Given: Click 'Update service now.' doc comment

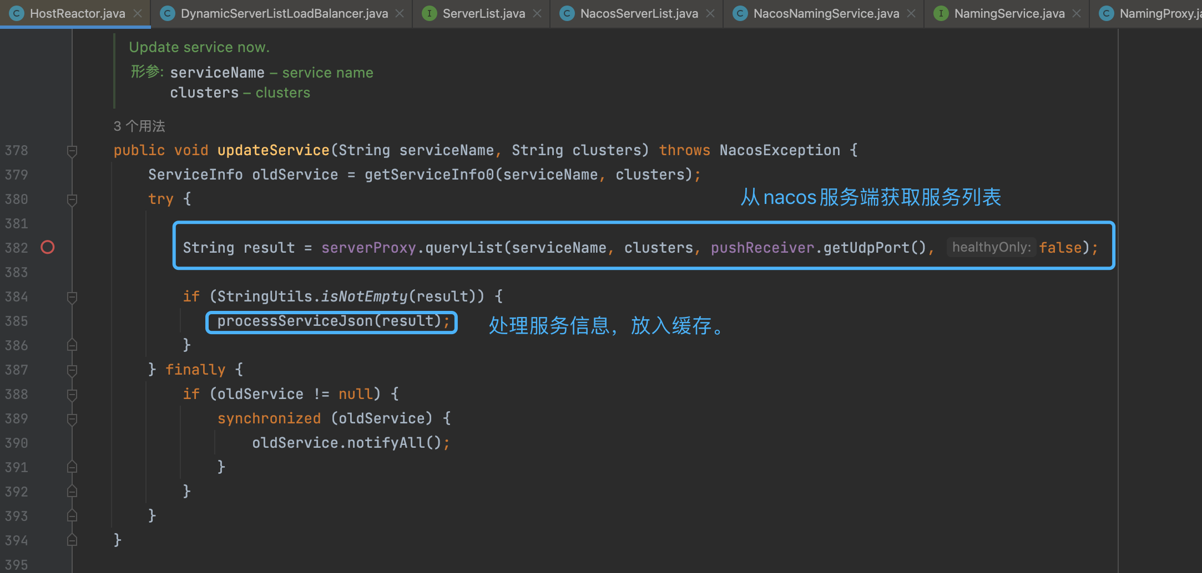Looking at the screenshot, I should tap(199, 47).
